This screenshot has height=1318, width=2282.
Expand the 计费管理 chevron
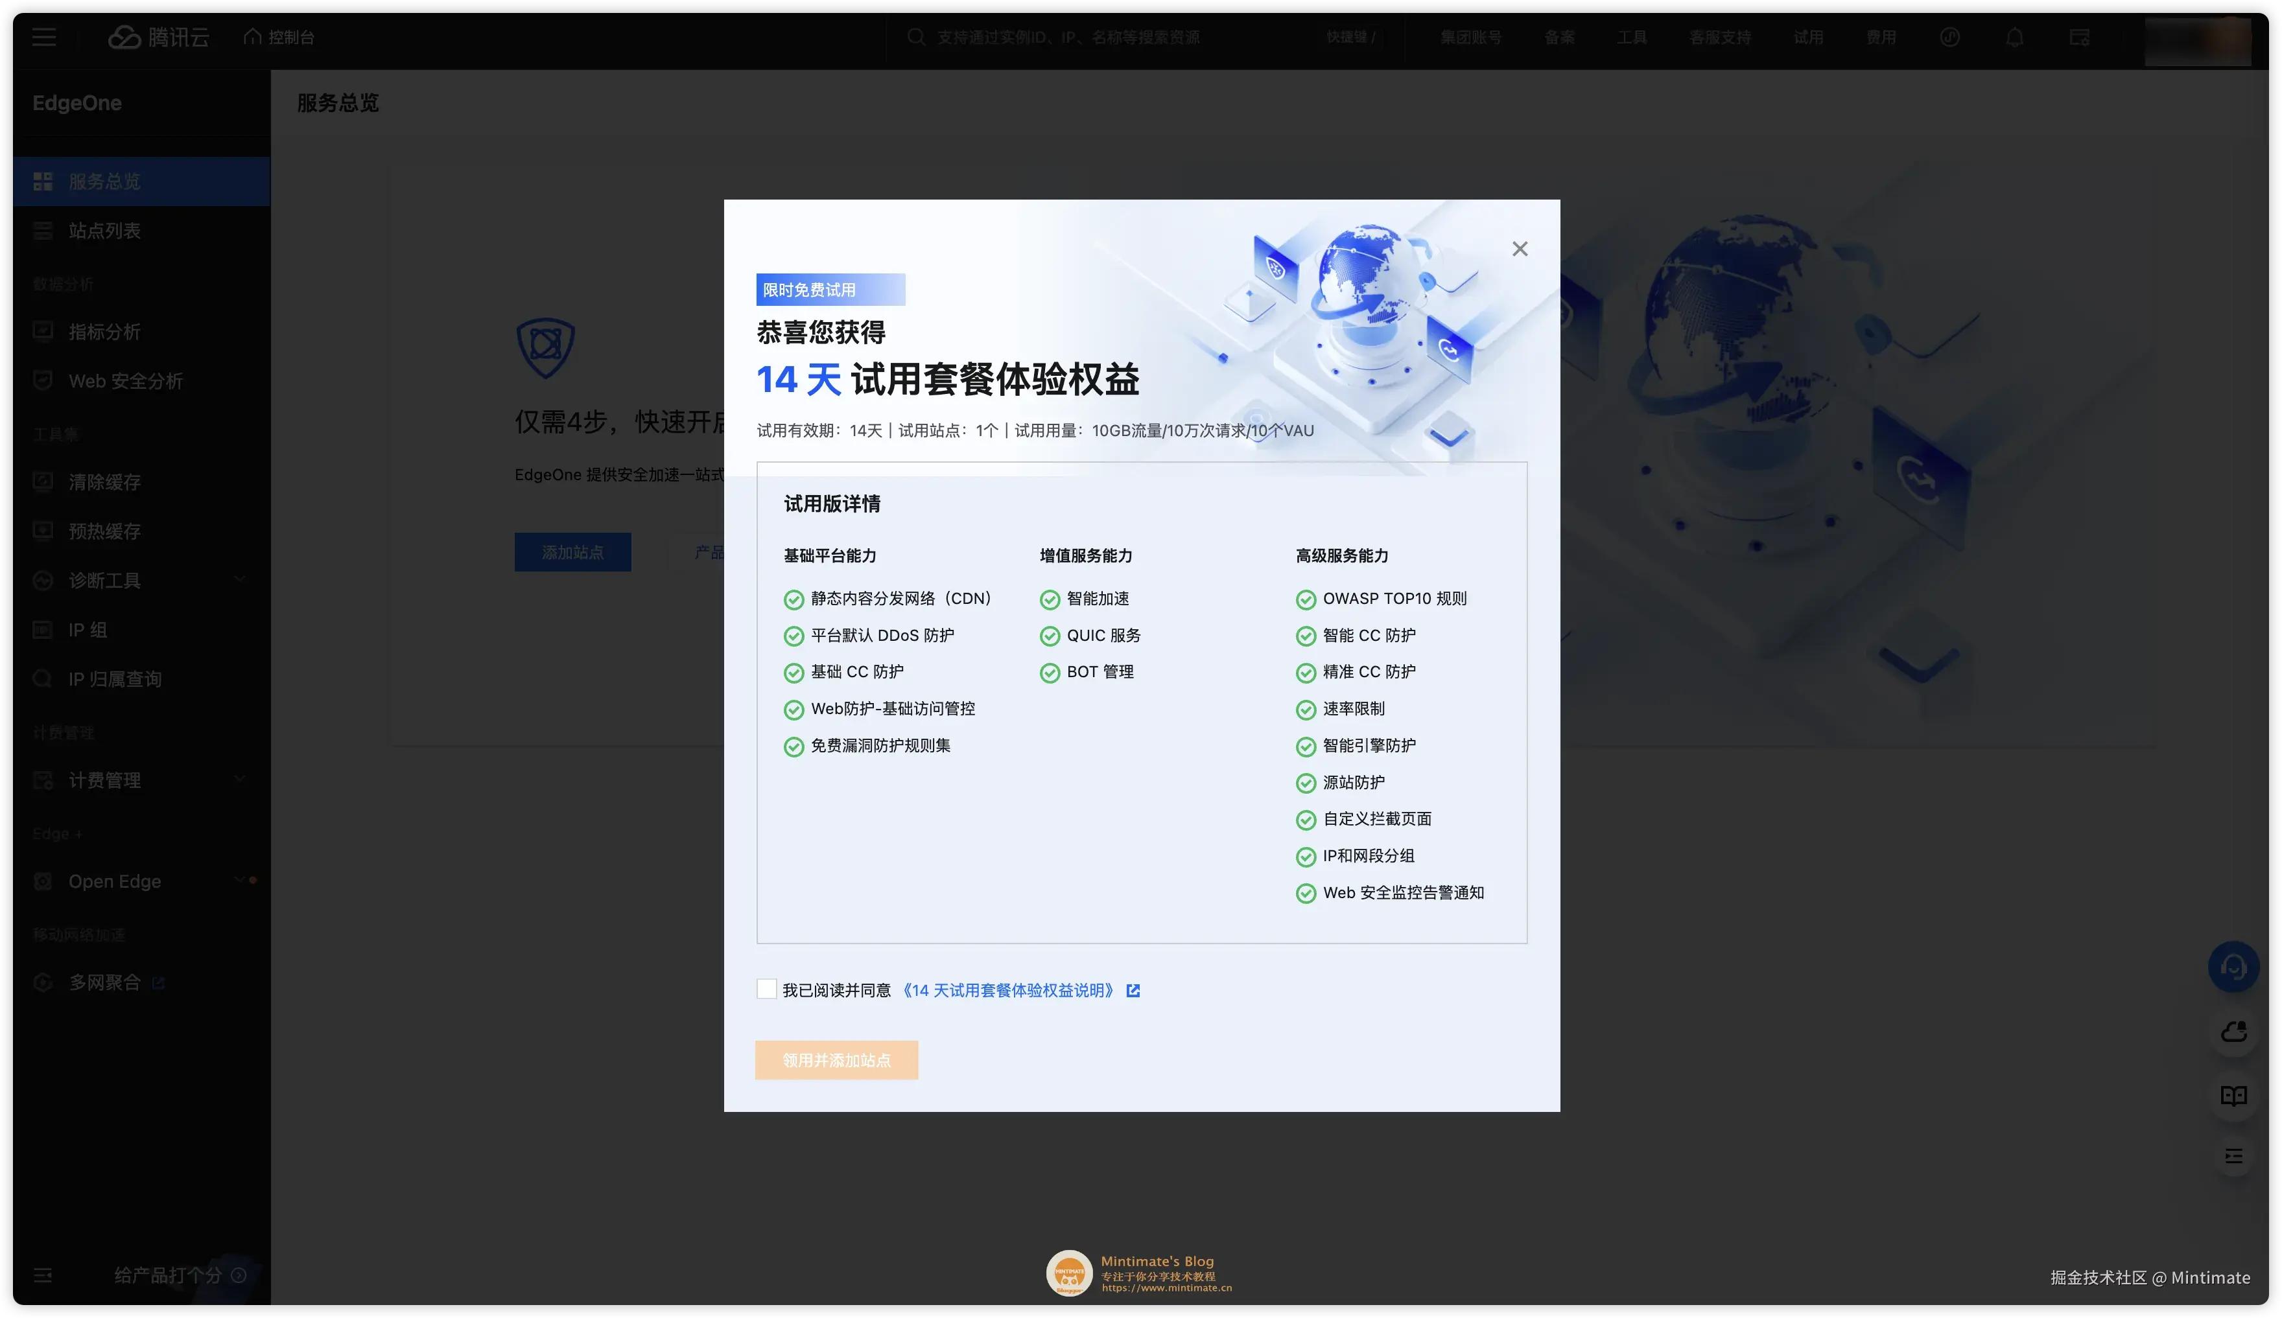click(240, 780)
